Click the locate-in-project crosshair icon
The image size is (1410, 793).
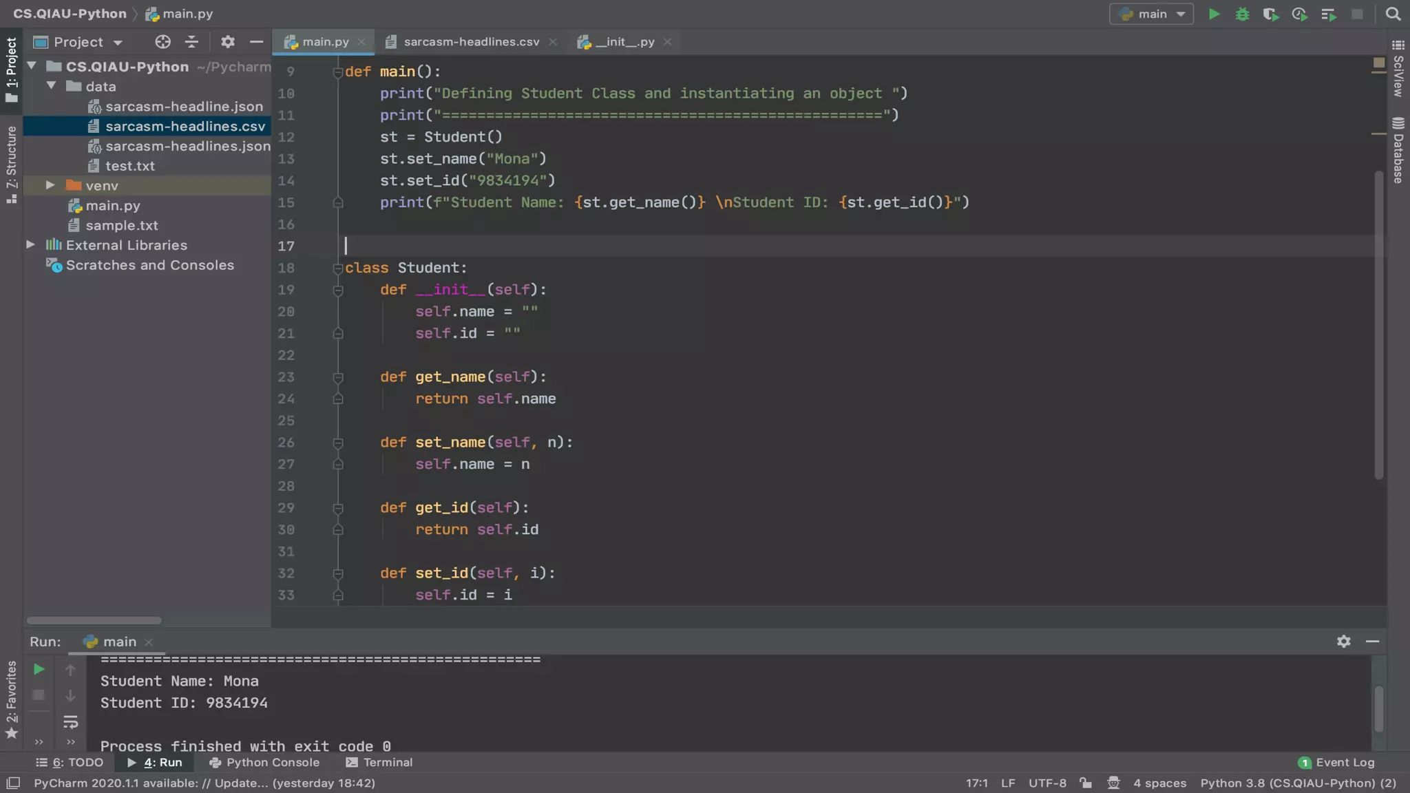coord(162,42)
